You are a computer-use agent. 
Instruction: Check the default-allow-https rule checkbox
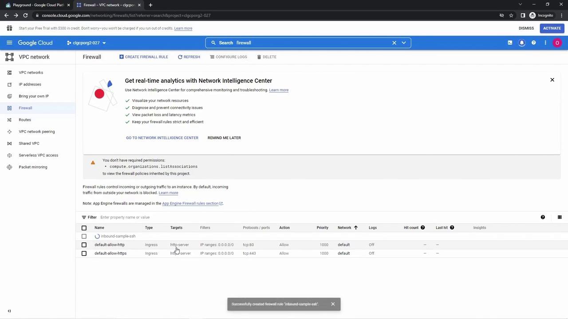point(84,253)
